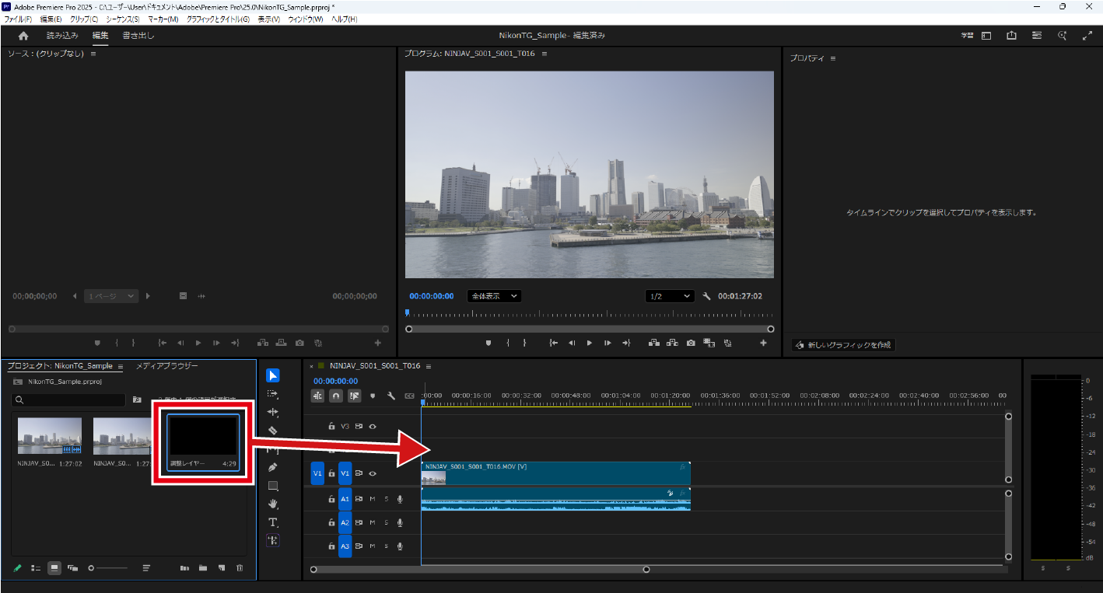Click 新しいグラフィックを作成 button
Viewport: 1103px width, 593px height.
coord(843,345)
